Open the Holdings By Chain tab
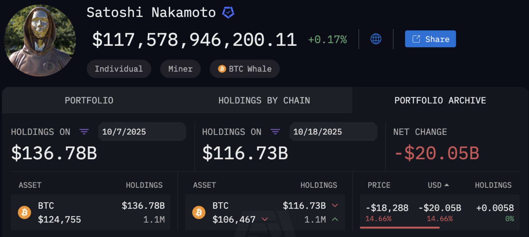The image size is (529, 237). point(264,100)
